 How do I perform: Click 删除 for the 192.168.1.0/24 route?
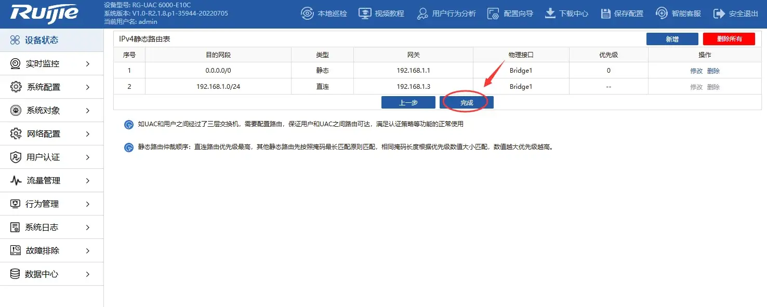click(x=713, y=87)
